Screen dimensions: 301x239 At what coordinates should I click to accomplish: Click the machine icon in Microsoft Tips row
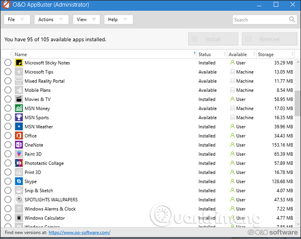pos(232,72)
